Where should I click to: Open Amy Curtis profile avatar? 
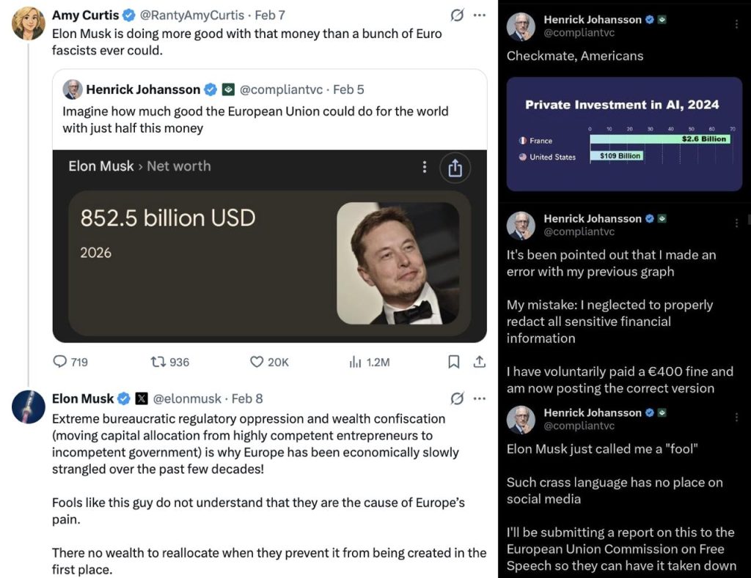pos(29,23)
